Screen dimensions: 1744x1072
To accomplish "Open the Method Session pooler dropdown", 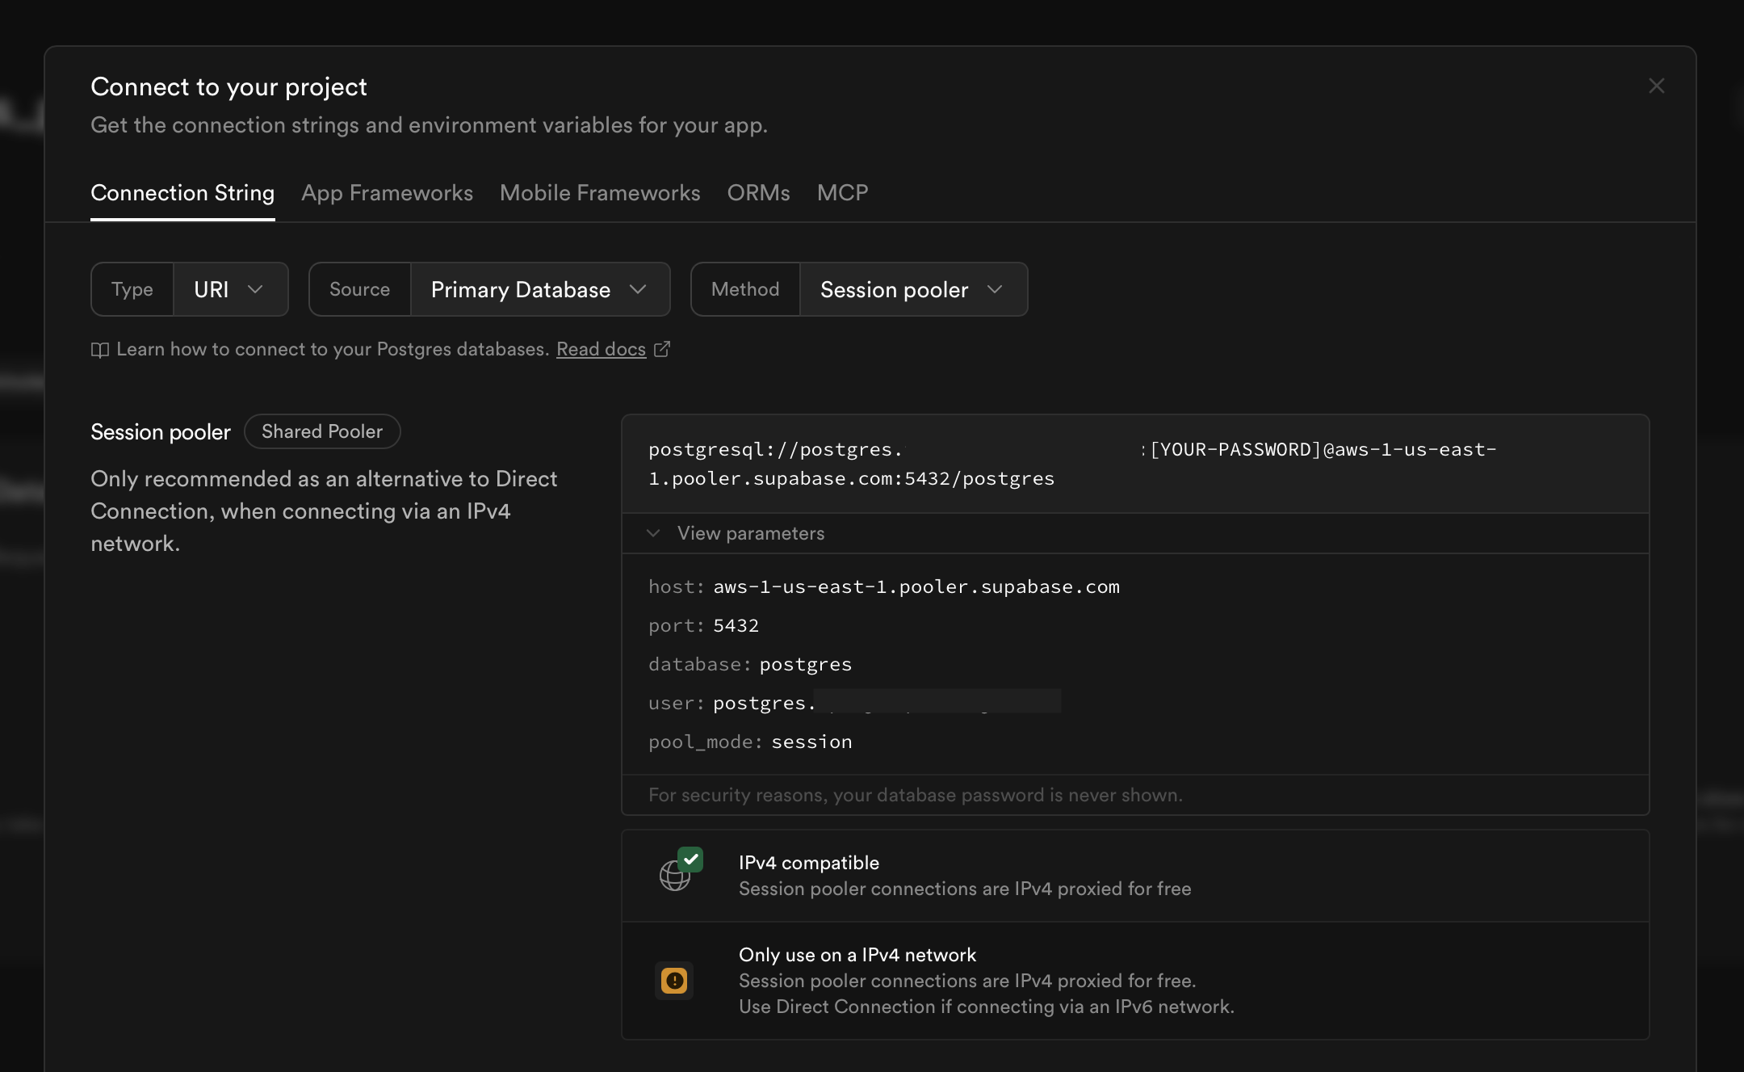I will pos(912,289).
